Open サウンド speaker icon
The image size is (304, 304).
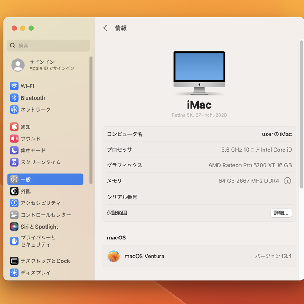pos(14,139)
